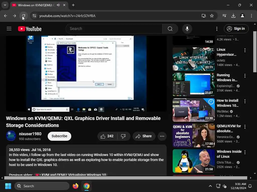This screenshot has width=257, height=192.
Task: Open Running Windows thumbnail 21:07
Action: pyautogui.click(x=194, y=84)
